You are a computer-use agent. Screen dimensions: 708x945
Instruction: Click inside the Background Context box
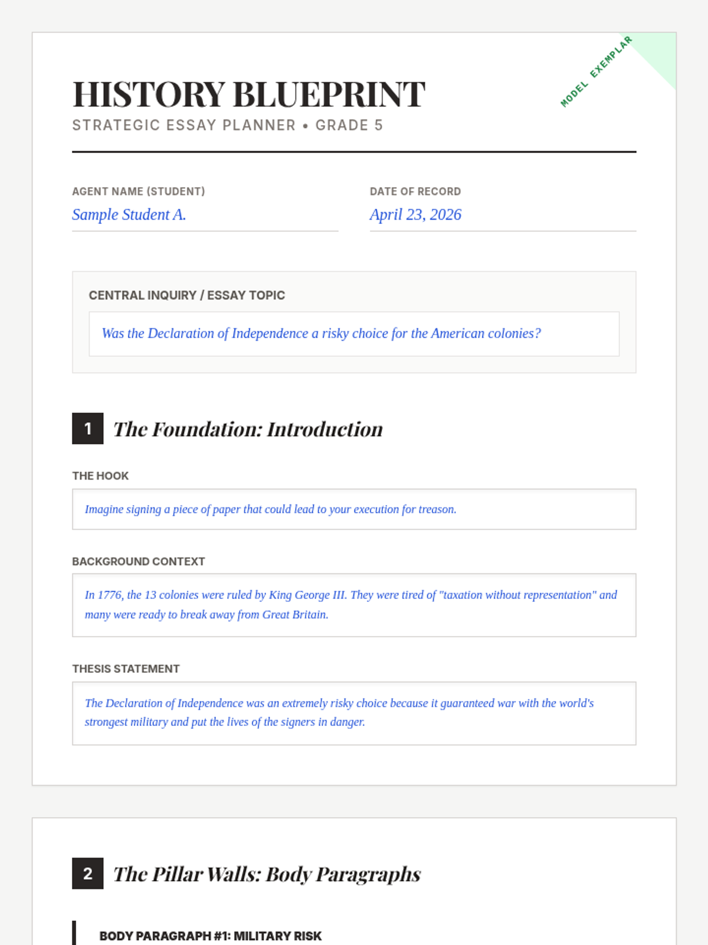(x=353, y=605)
